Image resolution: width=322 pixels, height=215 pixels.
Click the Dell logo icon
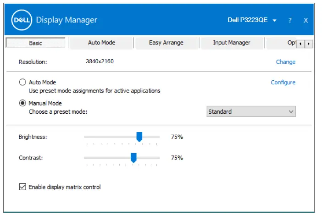(x=22, y=20)
